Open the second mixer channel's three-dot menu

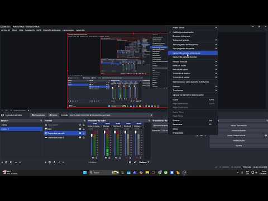click(109, 158)
